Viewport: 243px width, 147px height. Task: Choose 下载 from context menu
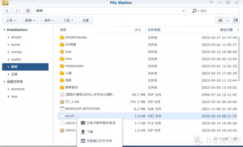(x=100, y=132)
